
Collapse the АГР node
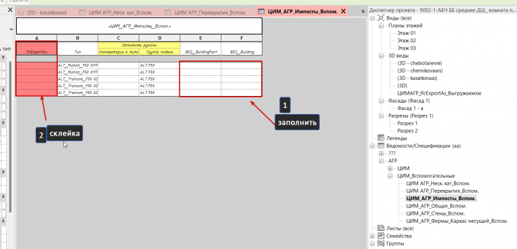point(381,161)
